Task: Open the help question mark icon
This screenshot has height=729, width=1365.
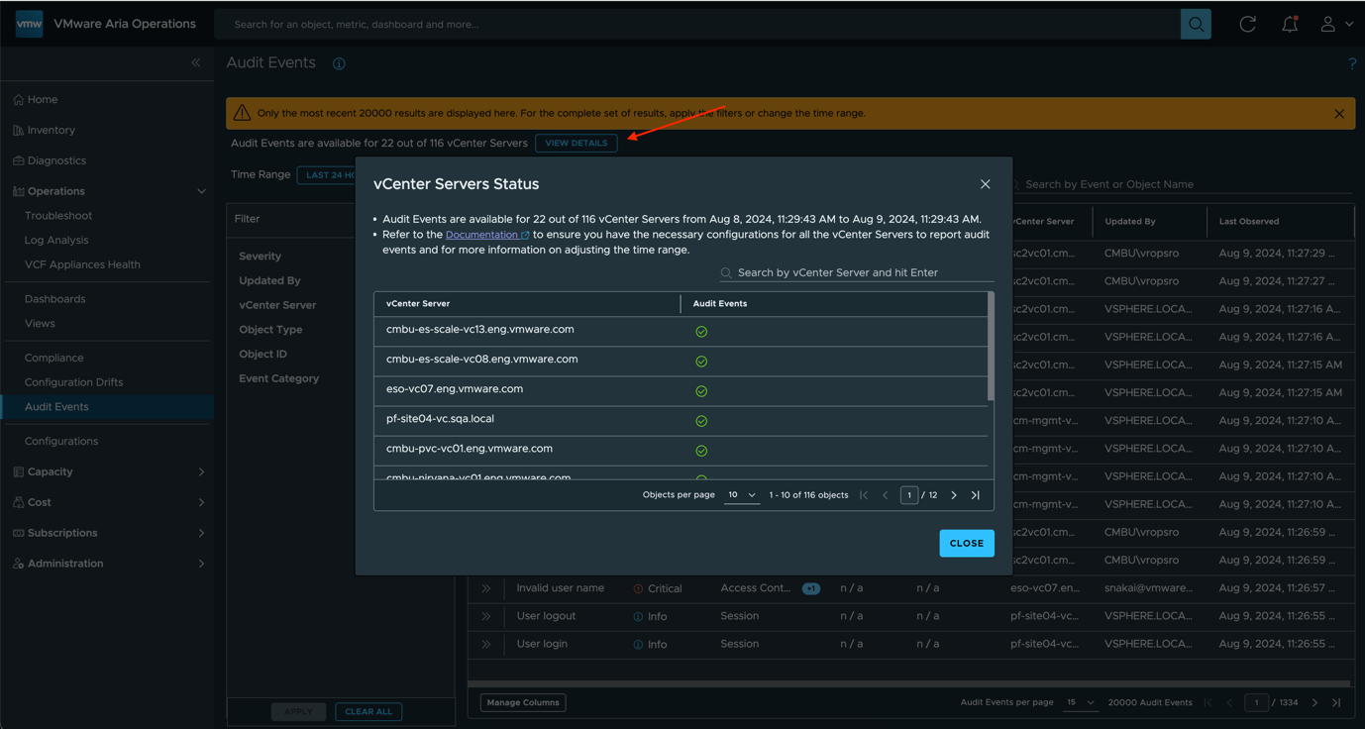Action: coord(1352,63)
